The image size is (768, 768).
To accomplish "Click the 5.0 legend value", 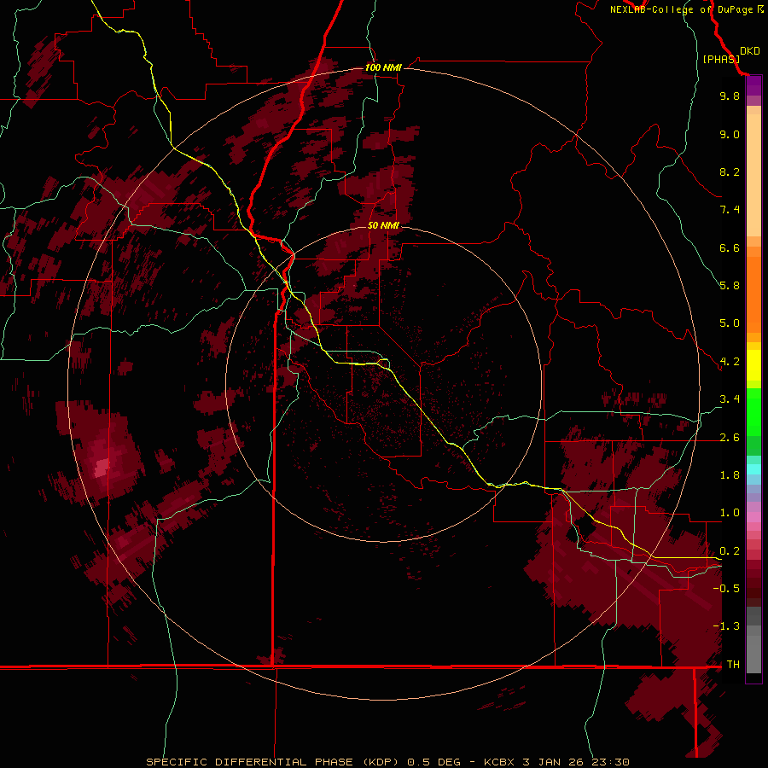I will pyautogui.click(x=730, y=323).
